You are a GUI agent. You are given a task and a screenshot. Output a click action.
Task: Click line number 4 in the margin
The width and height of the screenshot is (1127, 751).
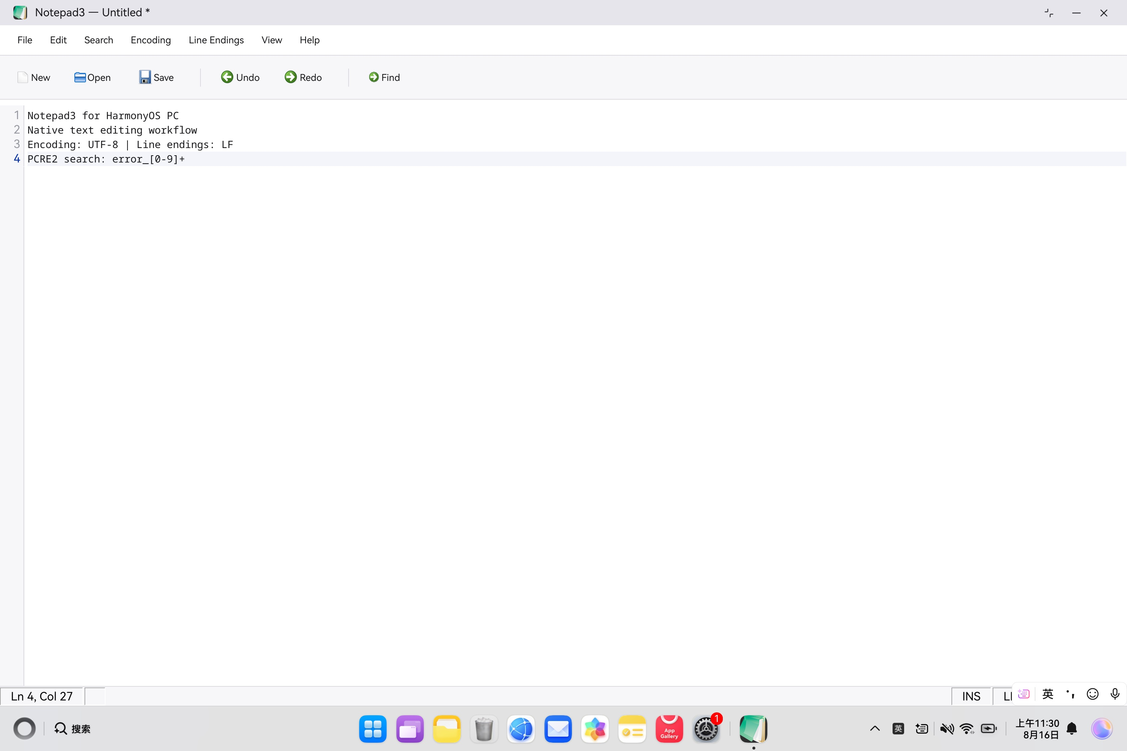(17, 159)
